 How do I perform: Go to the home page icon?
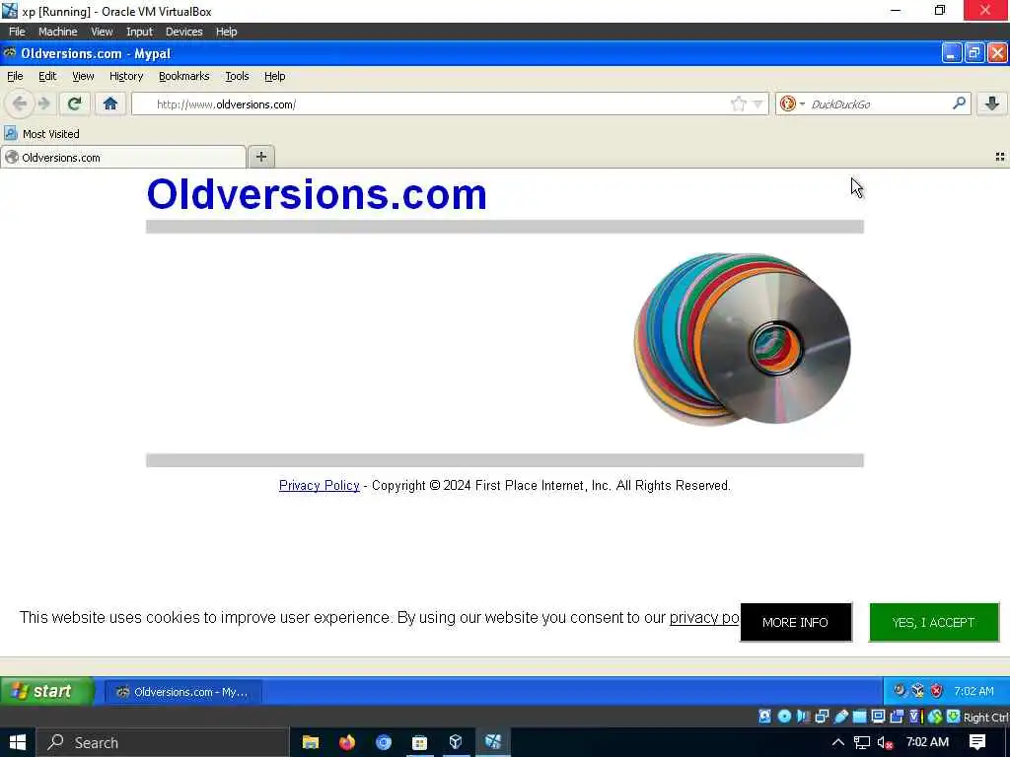click(110, 103)
